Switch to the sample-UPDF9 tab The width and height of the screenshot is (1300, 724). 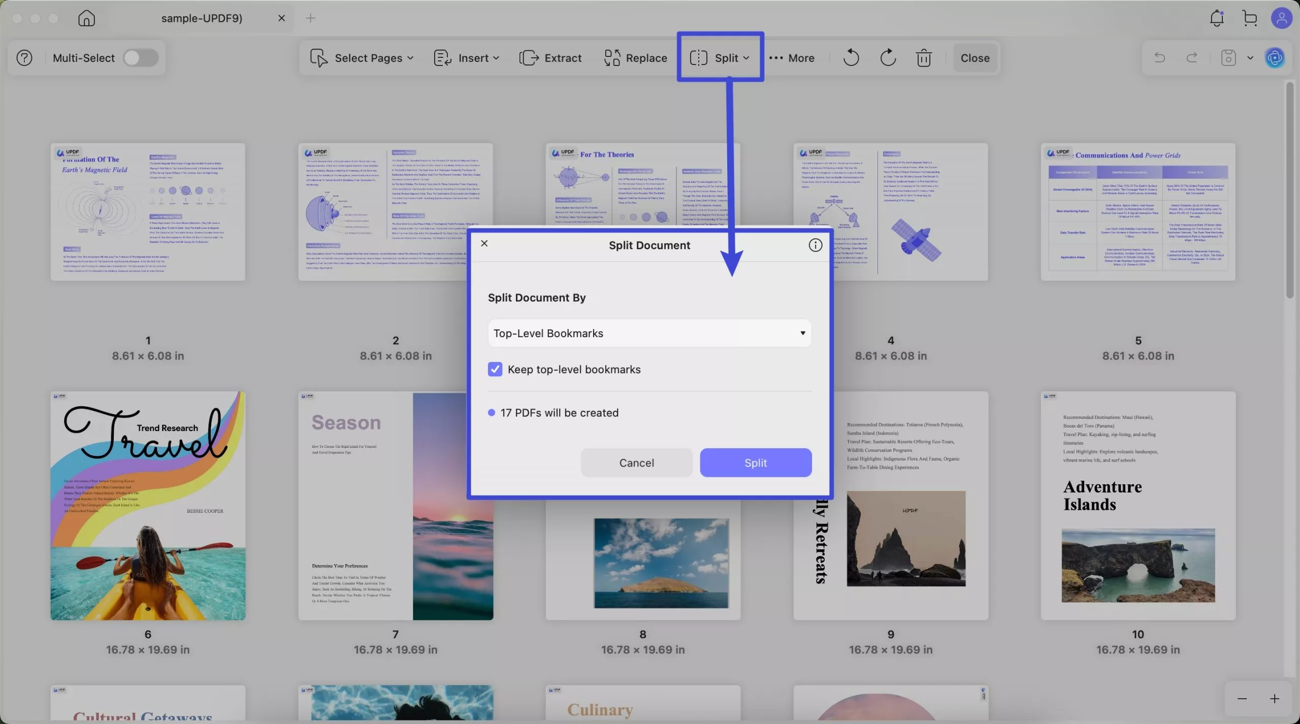[202, 18]
